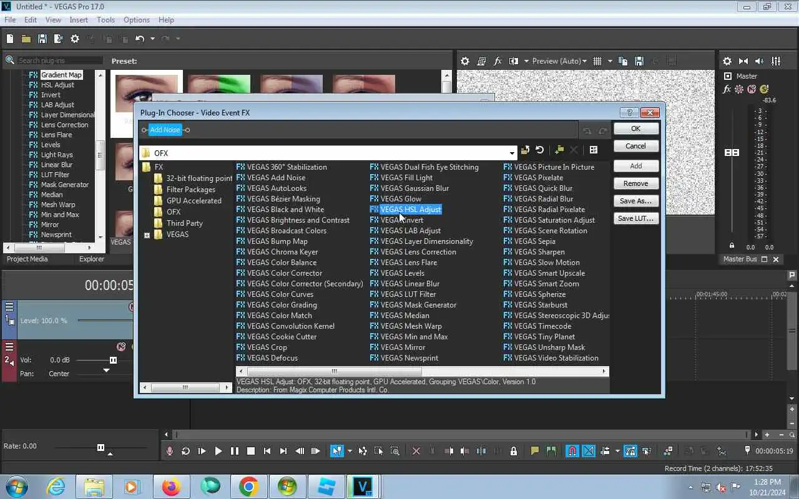Click the Record microphone icon in the transport bar
The height and width of the screenshot is (499, 799).
point(170,451)
